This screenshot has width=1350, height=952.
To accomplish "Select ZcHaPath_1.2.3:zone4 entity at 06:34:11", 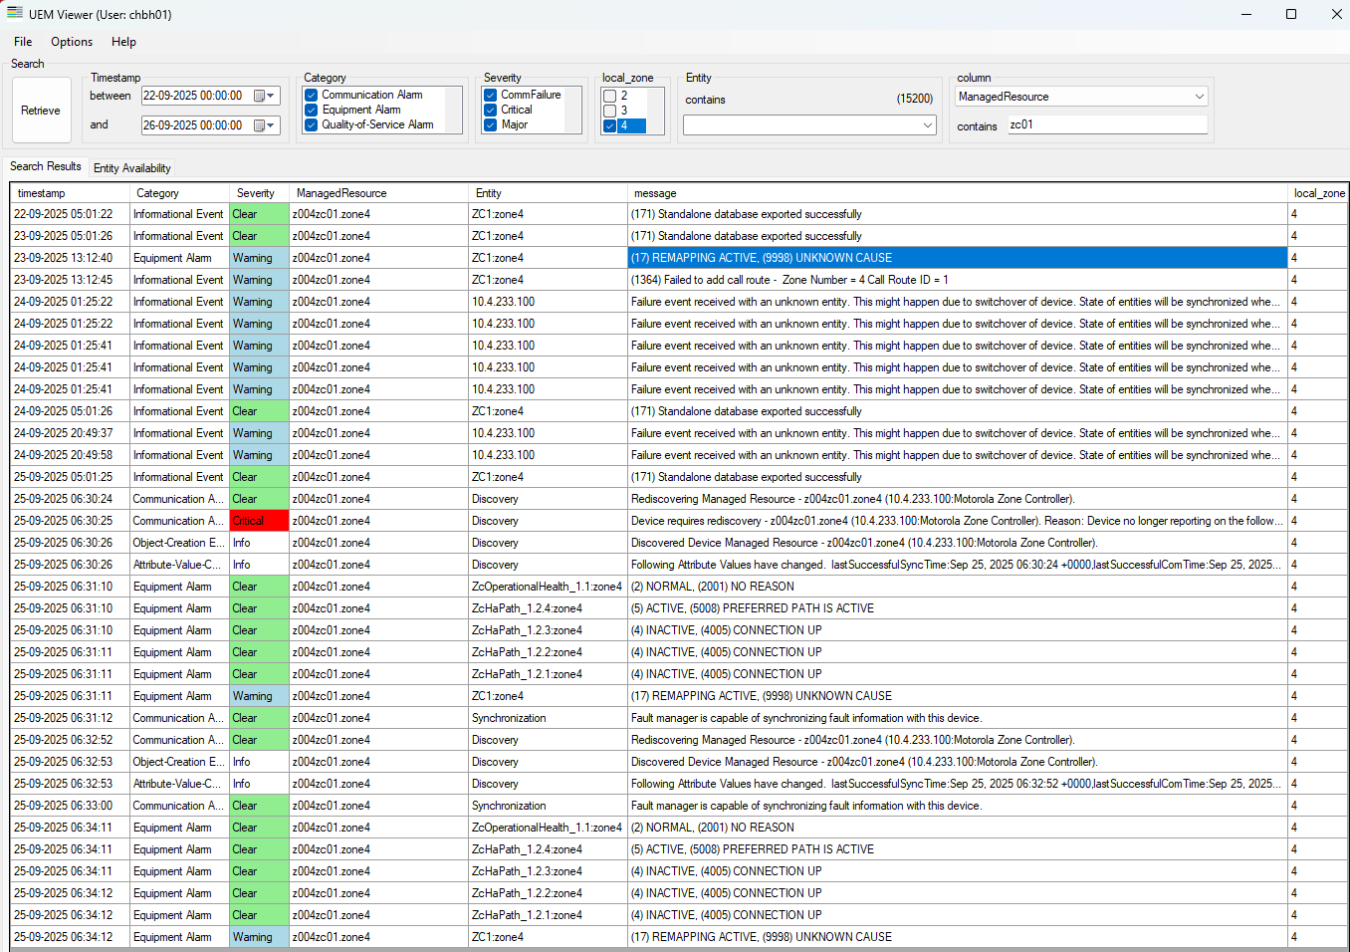I will 548,871.
